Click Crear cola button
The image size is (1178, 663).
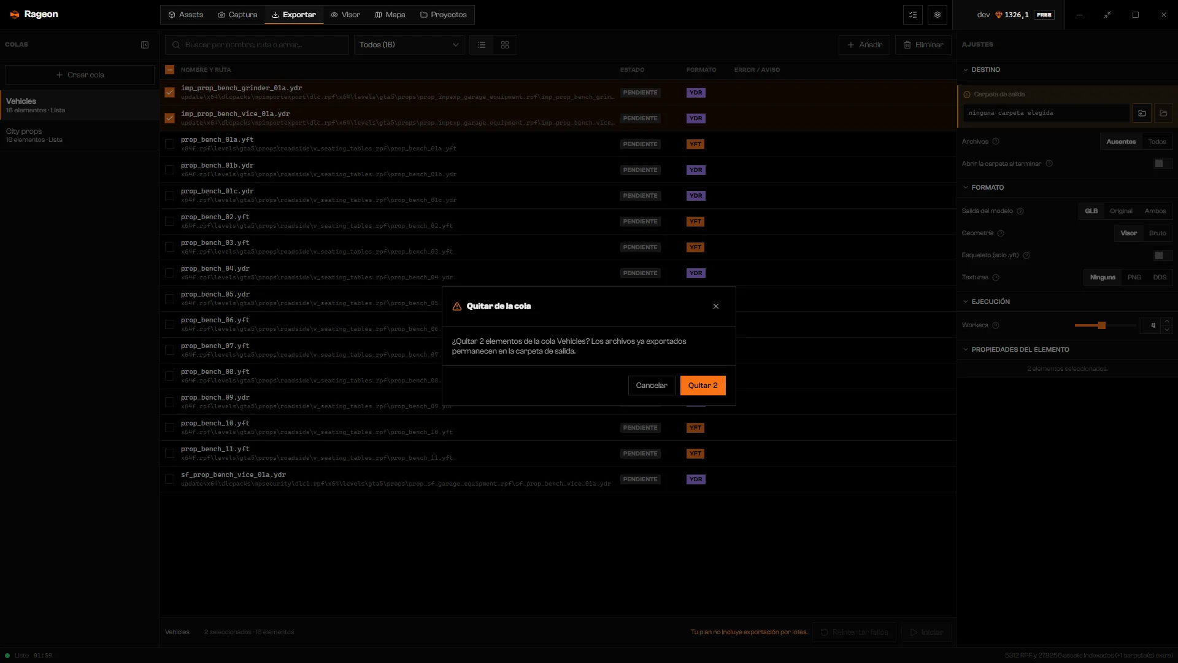80,75
